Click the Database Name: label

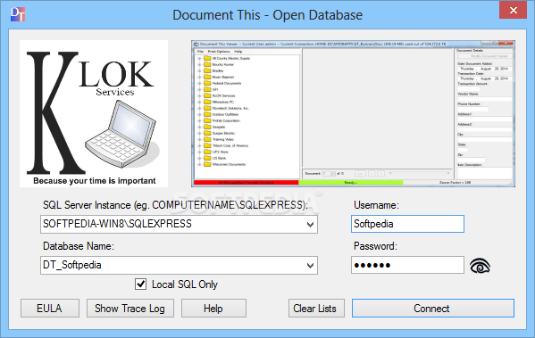[x=79, y=246]
